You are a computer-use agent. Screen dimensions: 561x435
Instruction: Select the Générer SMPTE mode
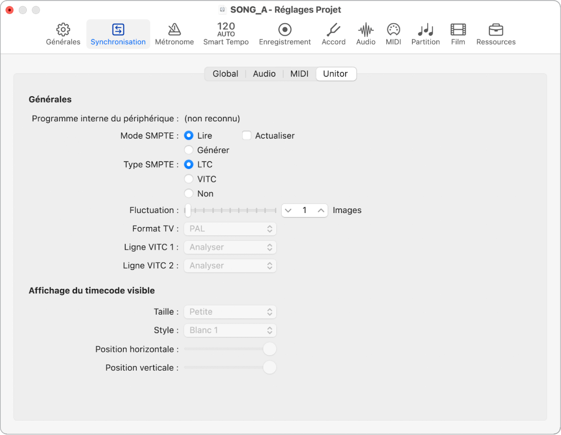pyautogui.click(x=189, y=150)
